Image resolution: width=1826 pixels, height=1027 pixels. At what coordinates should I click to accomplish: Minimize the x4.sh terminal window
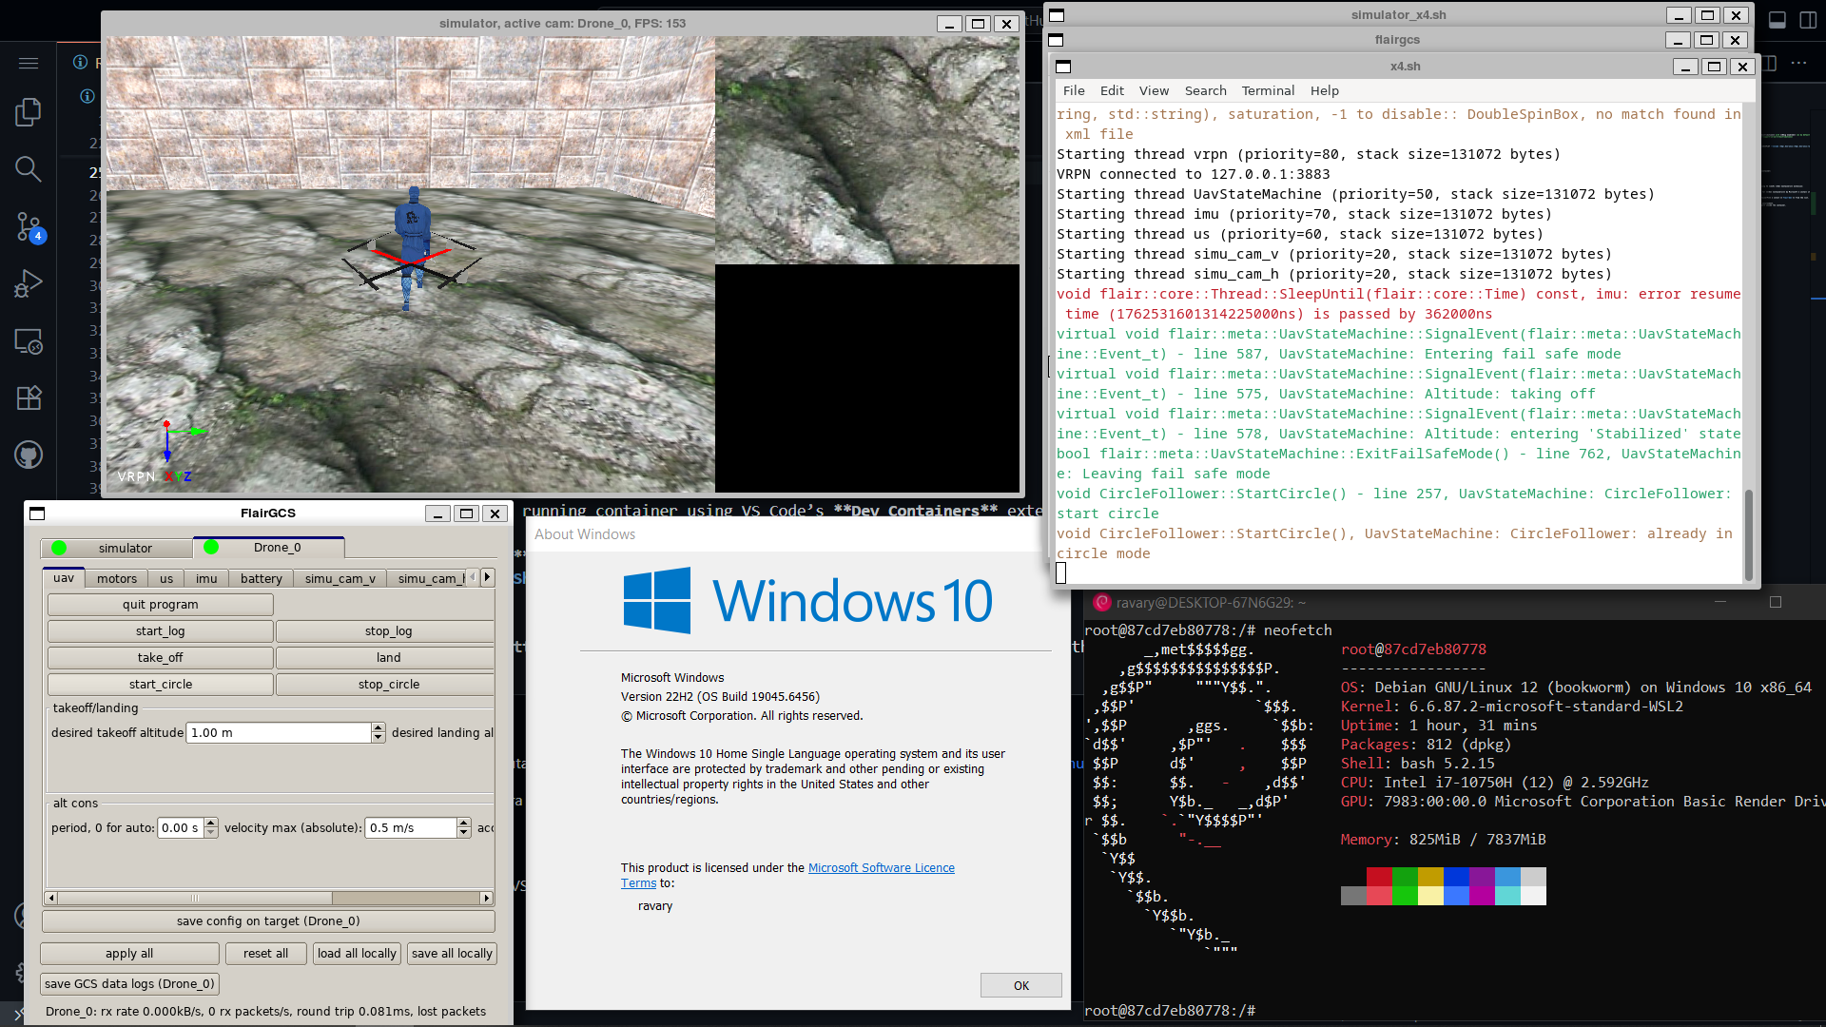pos(1685,67)
